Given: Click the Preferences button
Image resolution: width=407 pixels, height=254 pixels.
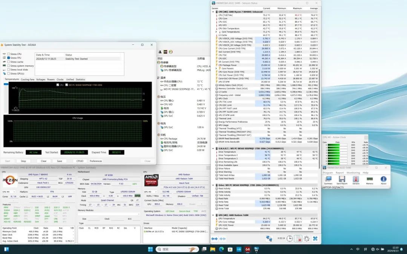Looking at the screenshot, I should tap(96, 161).
